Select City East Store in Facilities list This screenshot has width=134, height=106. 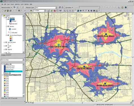click(9, 69)
